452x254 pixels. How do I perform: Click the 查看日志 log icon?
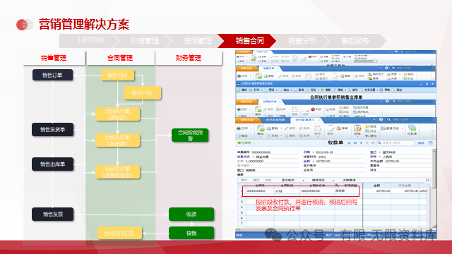pyautogui.click(x=383, y=128)
